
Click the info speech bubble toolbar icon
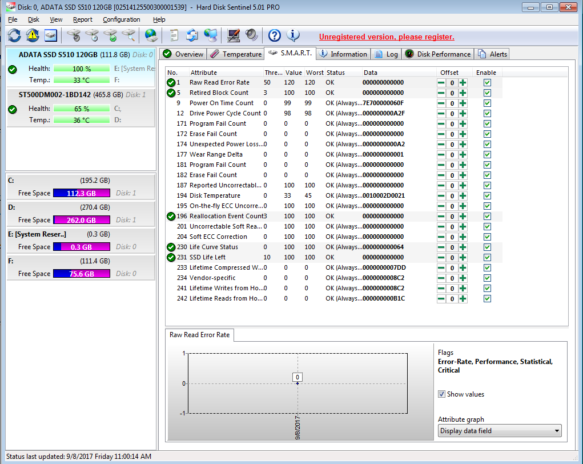click(x=293, y=35)
